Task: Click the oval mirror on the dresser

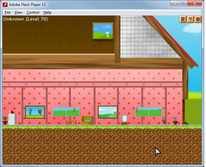Action: pyautogui.click(x=124, y=118)
